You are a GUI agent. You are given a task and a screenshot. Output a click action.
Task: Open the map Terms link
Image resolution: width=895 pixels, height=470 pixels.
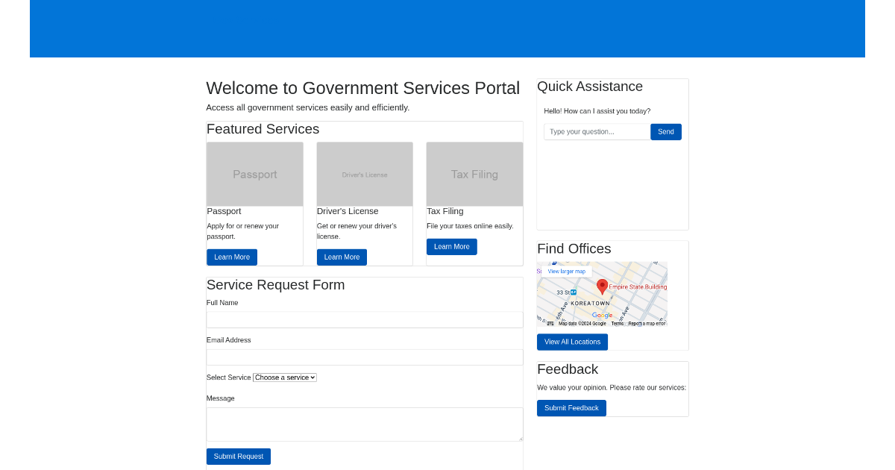[x=618, y=322]
